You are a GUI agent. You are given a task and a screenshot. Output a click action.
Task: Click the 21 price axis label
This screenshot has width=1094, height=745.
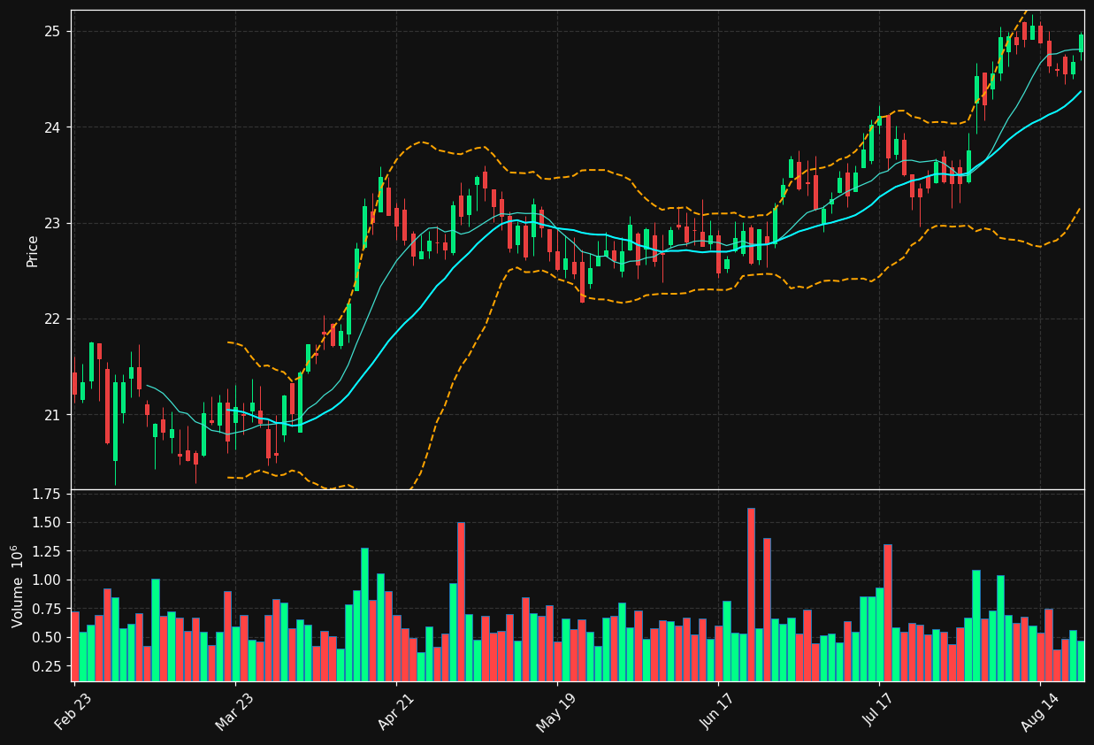[51, 415]
